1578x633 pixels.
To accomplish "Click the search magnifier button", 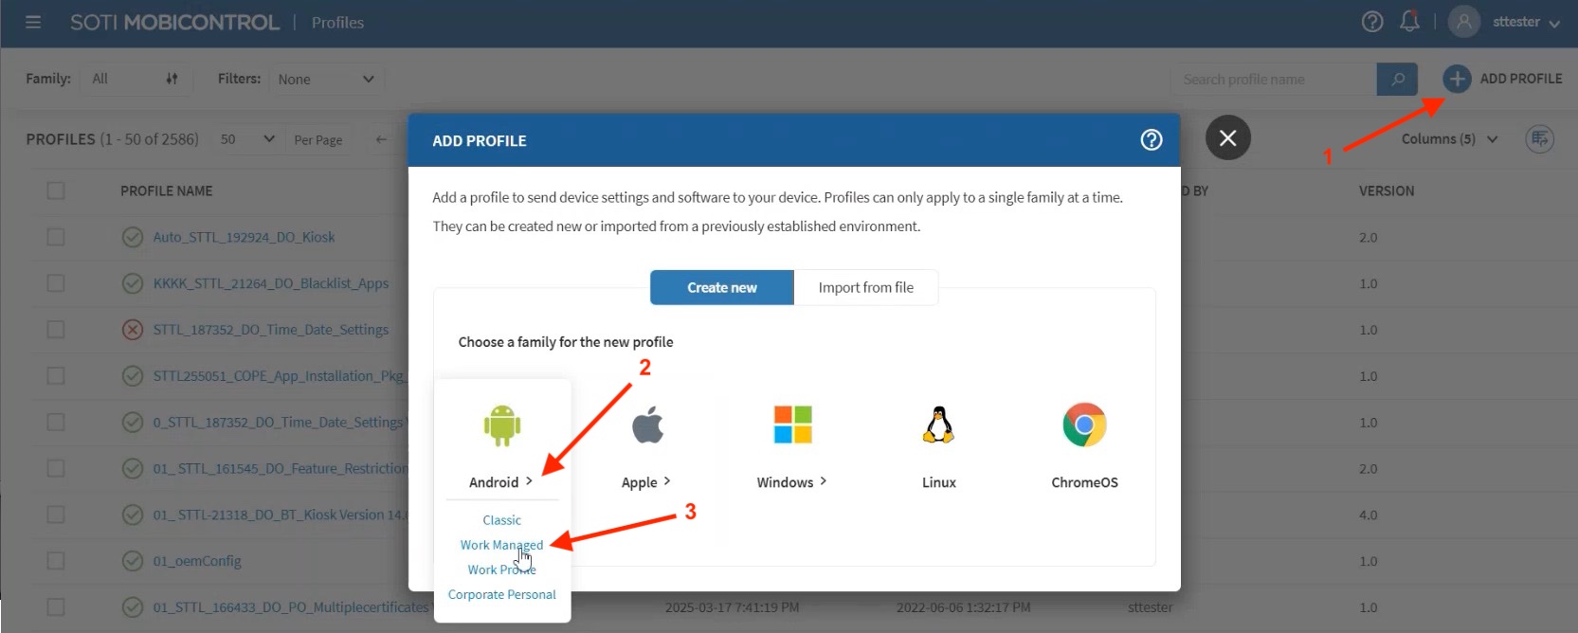I will point(1397,80).
